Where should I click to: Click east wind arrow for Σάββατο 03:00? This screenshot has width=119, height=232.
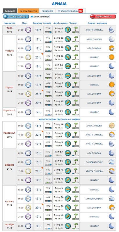(68, 153)
